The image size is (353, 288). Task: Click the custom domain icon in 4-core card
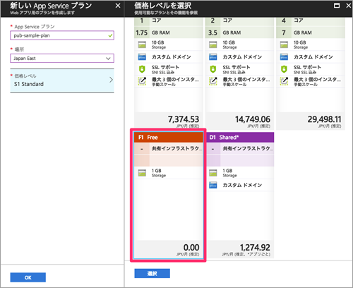(x=284, y=56)
